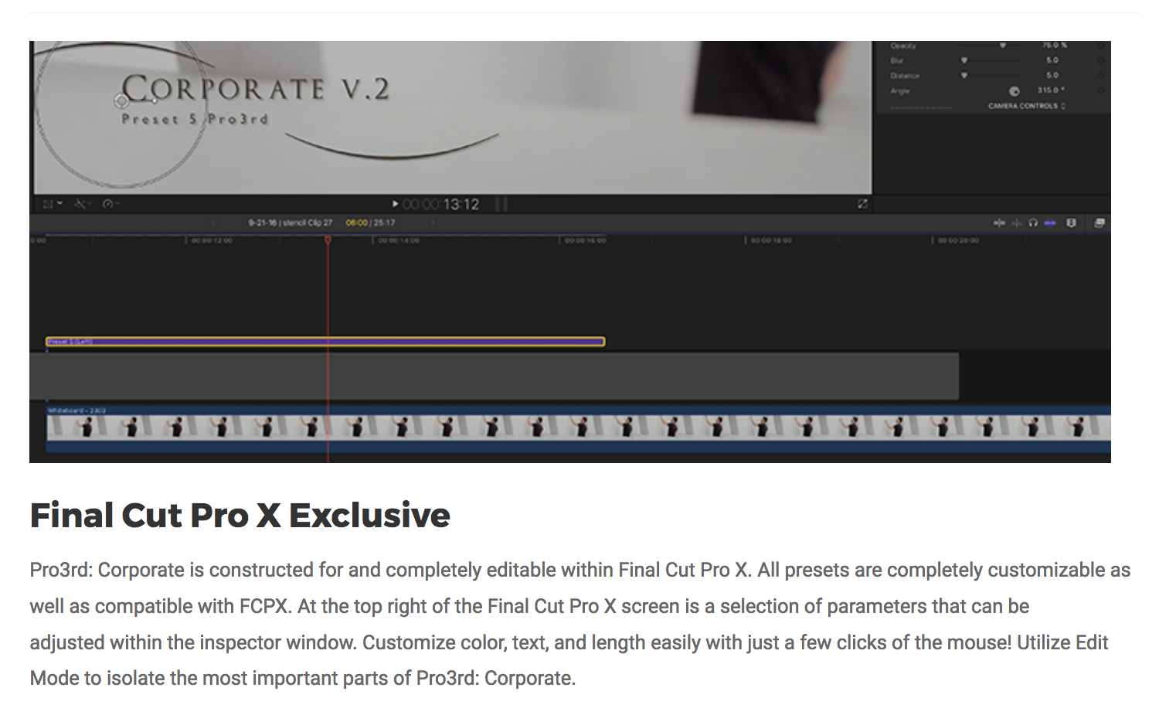The width and height of the screenshot is (1159, 705).
Task: Open the transform tool menu under the viewer
Action: click(x=53, y=204)
